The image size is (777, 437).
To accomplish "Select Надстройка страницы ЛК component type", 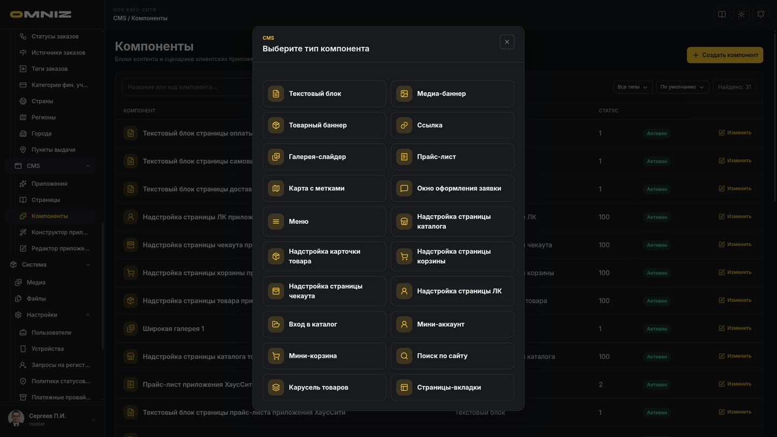I will coord(452,291).
